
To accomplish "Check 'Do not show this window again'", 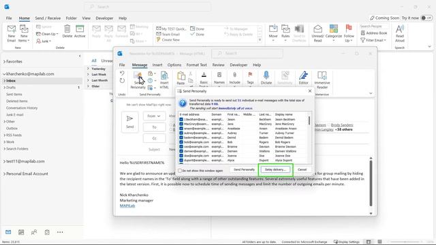I will pyautogui.click(x=180, y=171).
